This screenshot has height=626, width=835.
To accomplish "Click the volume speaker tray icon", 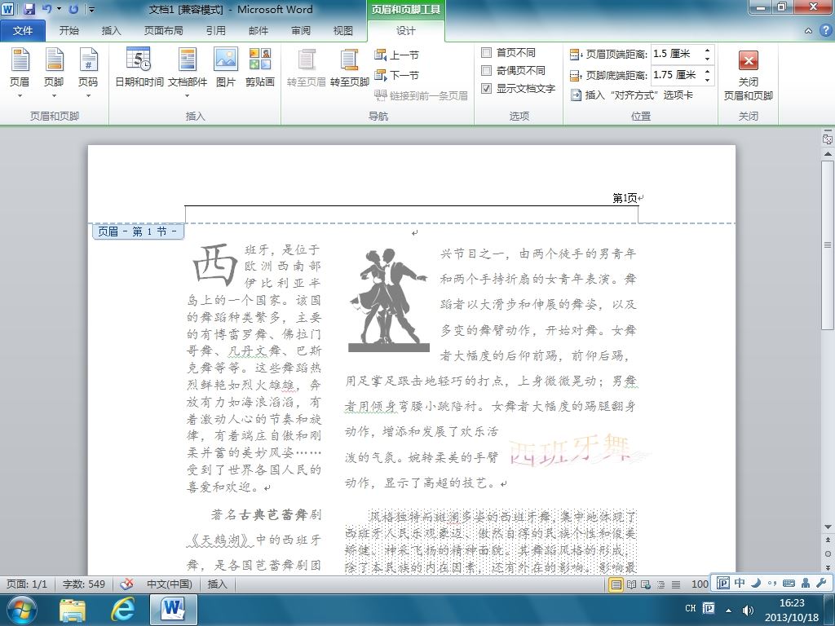I will 749,610.
